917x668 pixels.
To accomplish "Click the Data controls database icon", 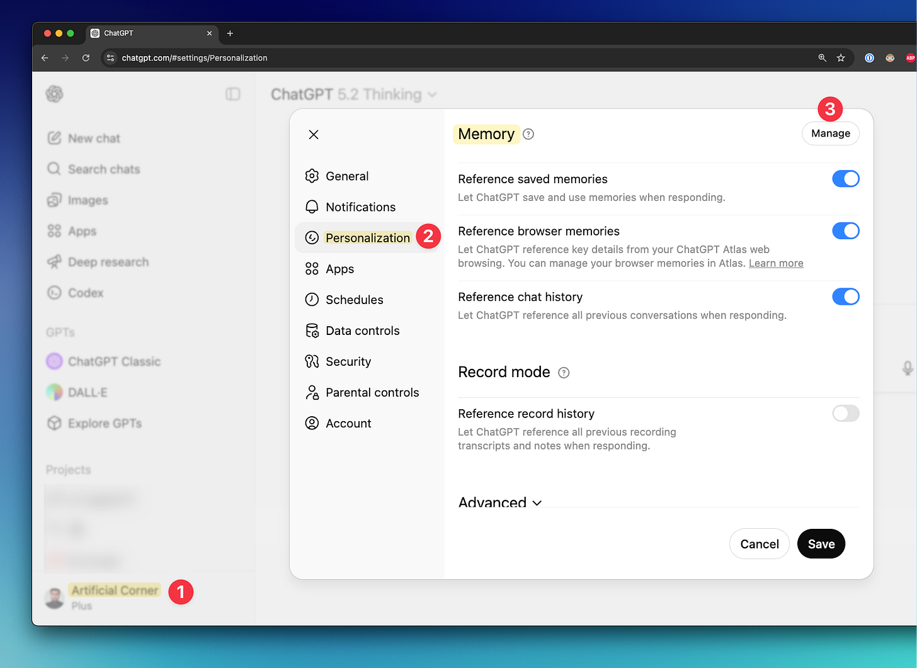I will 312,331.
